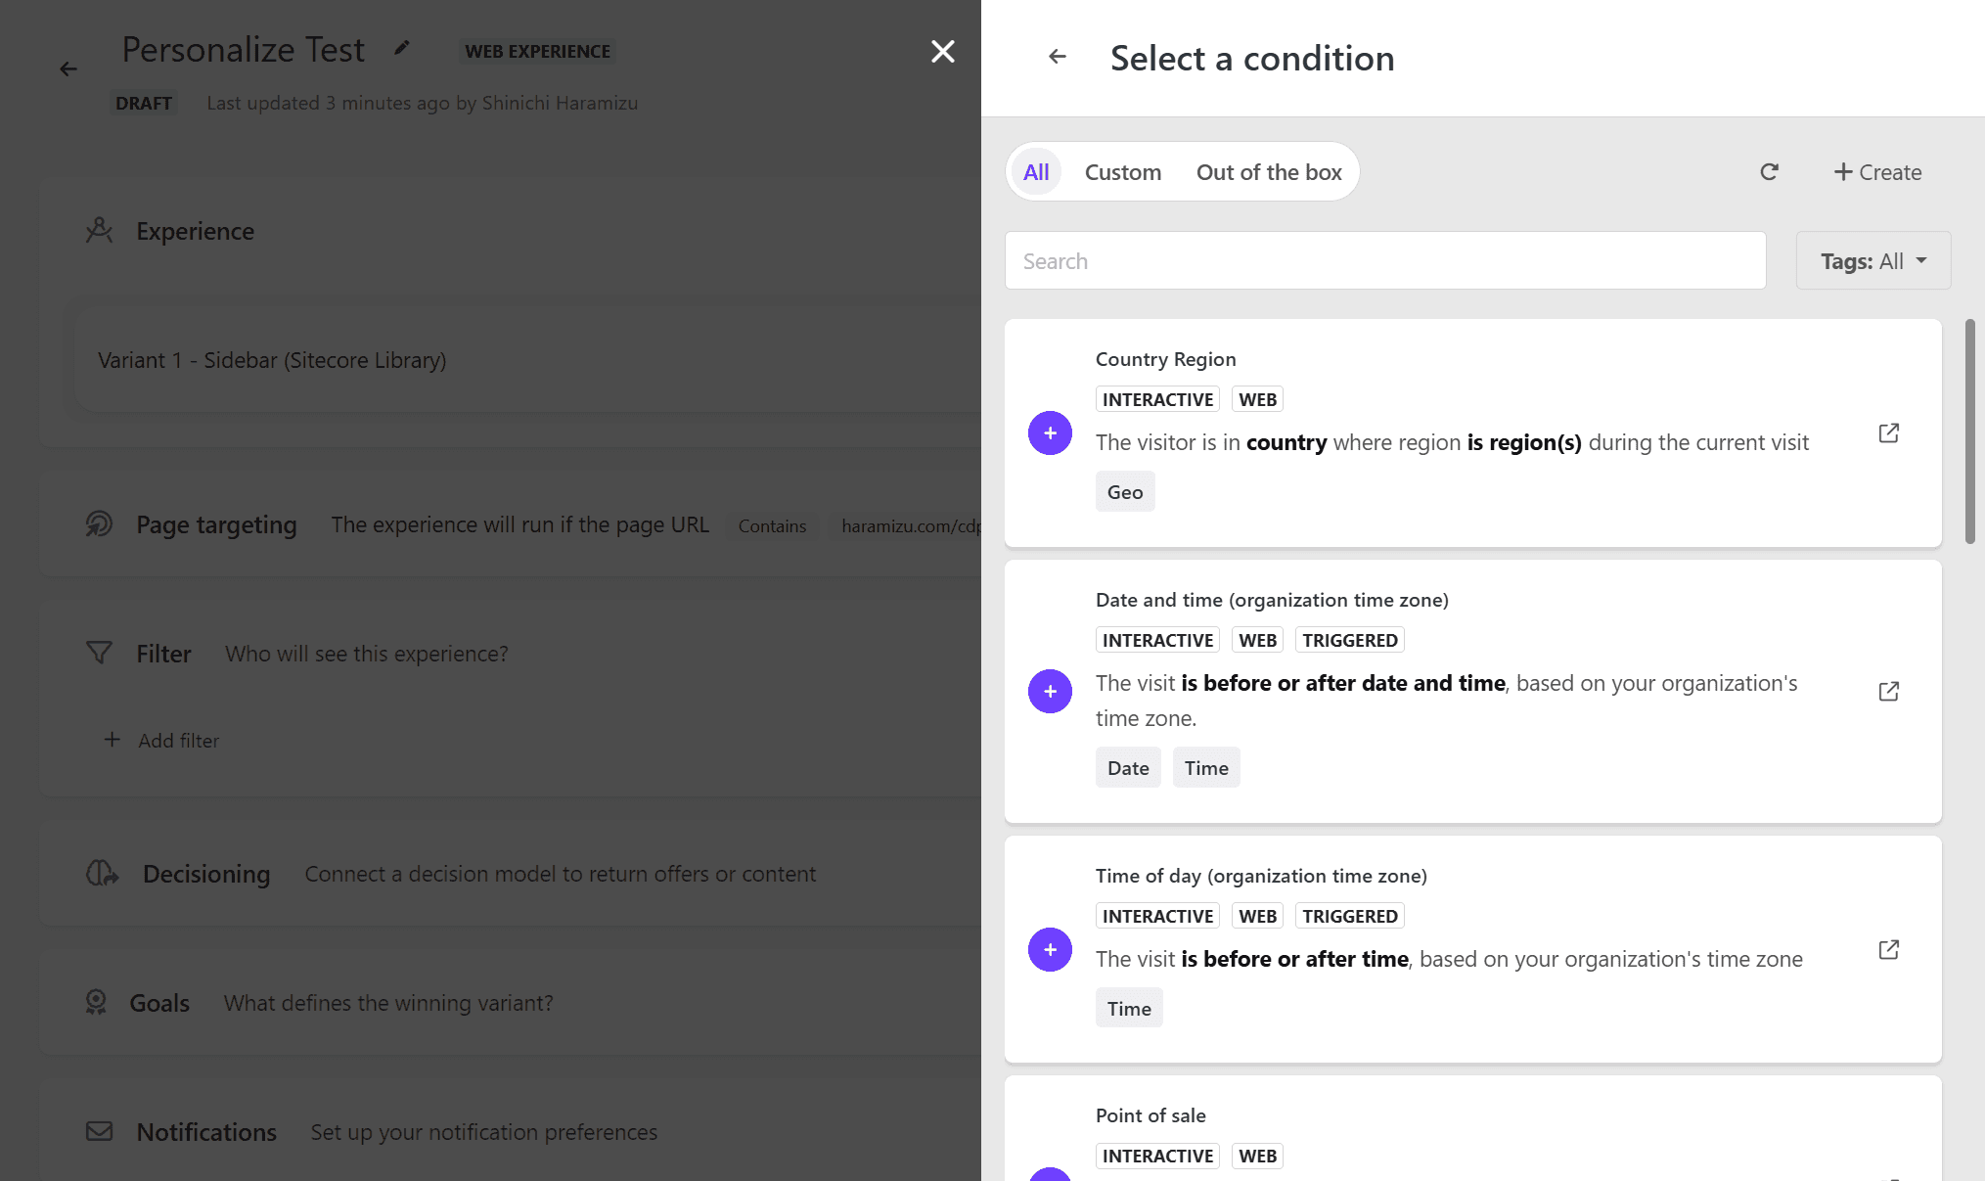Open the Tags: All dropdown
The width and height of the screenshot is (1985, 1181).
[x=1872, y=261]
